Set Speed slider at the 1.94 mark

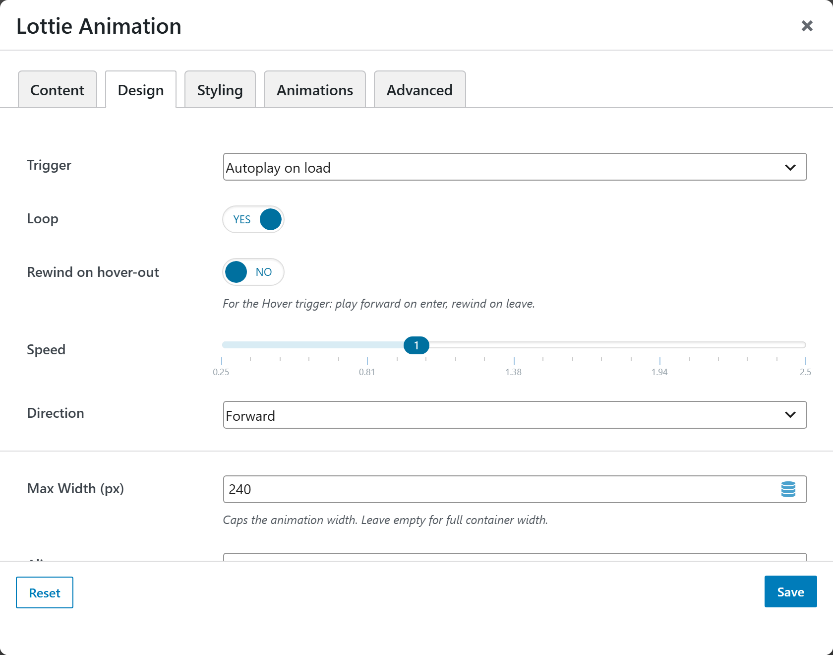pos(660,345)
